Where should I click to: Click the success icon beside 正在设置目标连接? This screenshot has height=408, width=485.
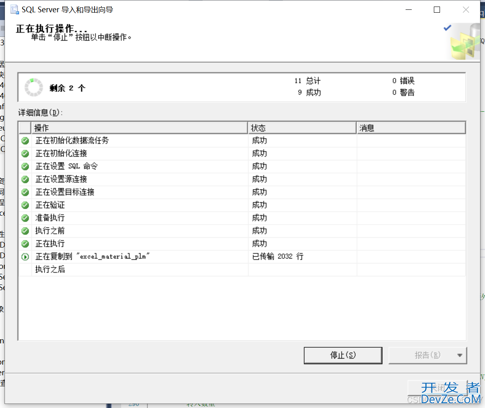[25, 192]
